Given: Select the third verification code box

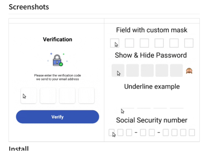Looking at the screenshot, I should point(67,96).
